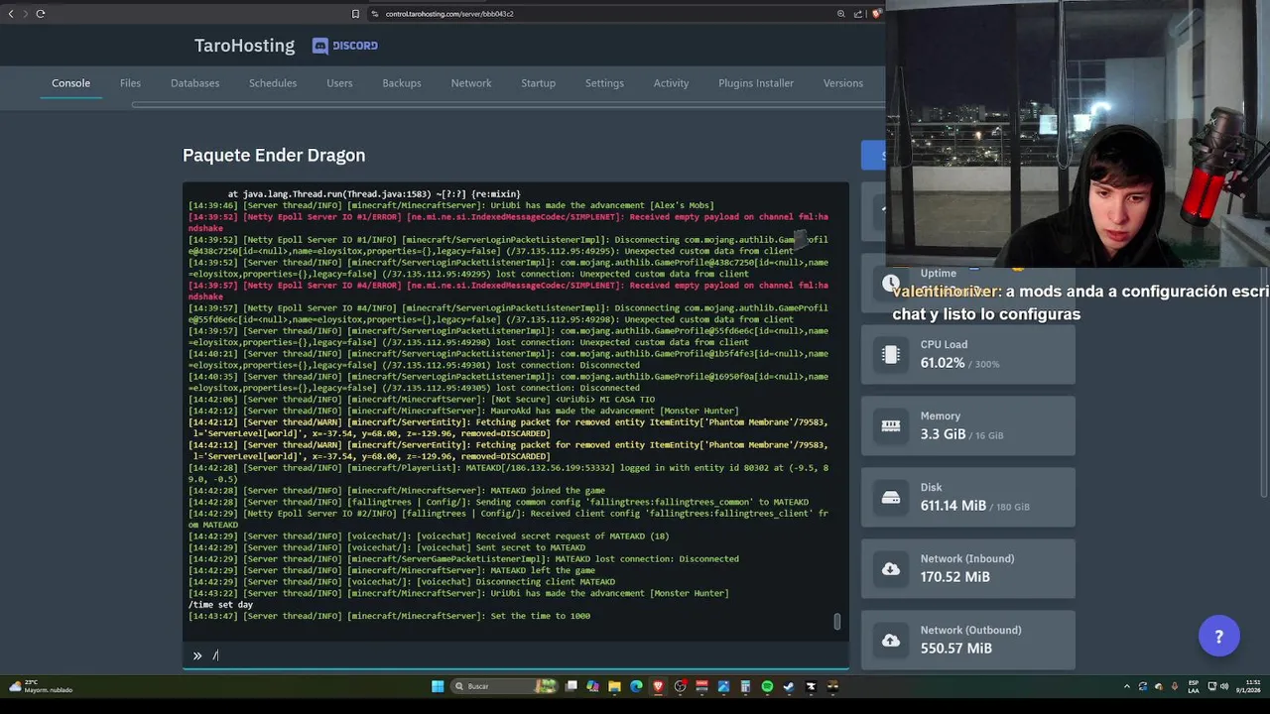Reload the page with the refresh icon
The image size is (1270, 714).
click(x=41, y=14)
